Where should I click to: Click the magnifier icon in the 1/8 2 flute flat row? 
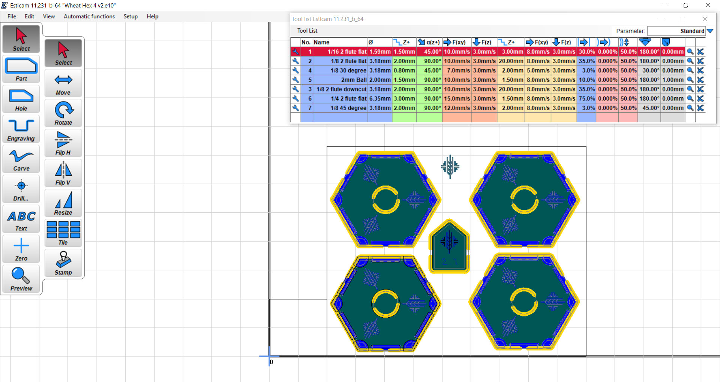tap(690, 61)
